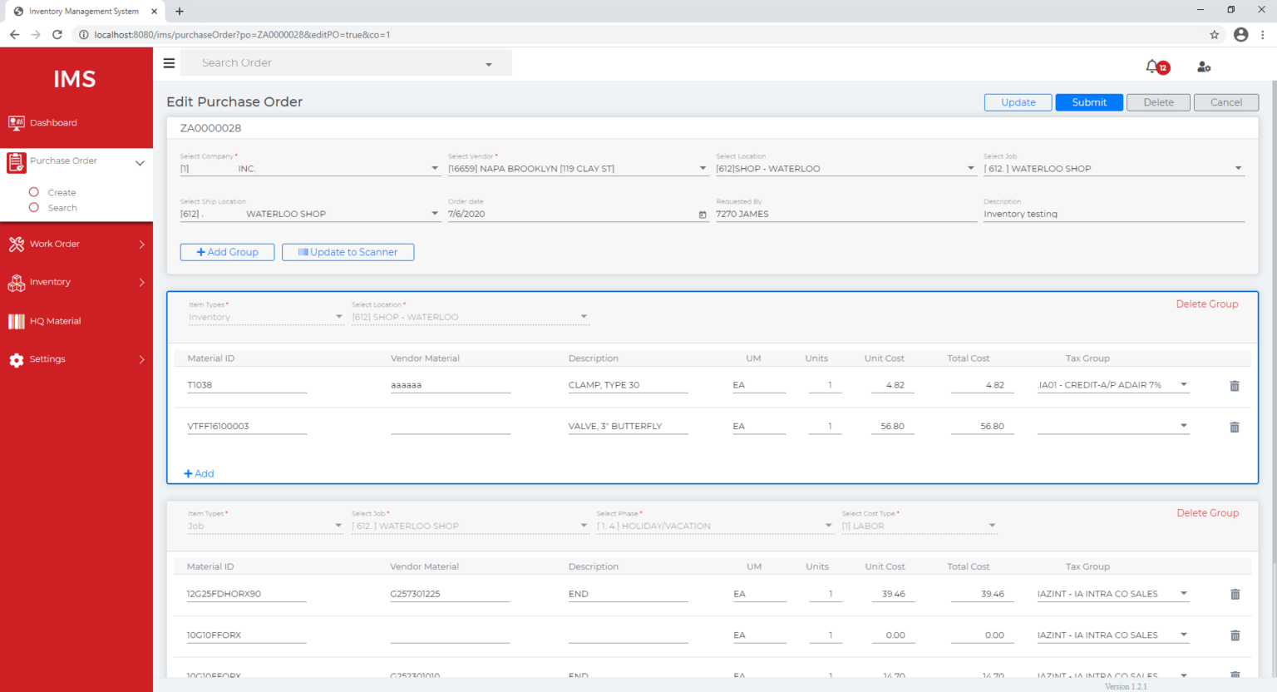Image resolution: width=1277 pixels, height=692 pixels.
Task: Click the Search Order input field
Action: pos(333,62)
